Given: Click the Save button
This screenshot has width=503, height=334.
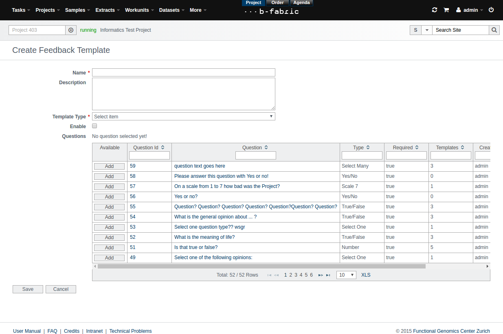Looking at the screenshot, I should click(28, 289).
